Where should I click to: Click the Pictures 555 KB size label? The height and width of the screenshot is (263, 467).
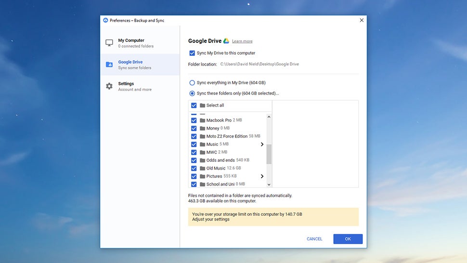click(230, 176)
